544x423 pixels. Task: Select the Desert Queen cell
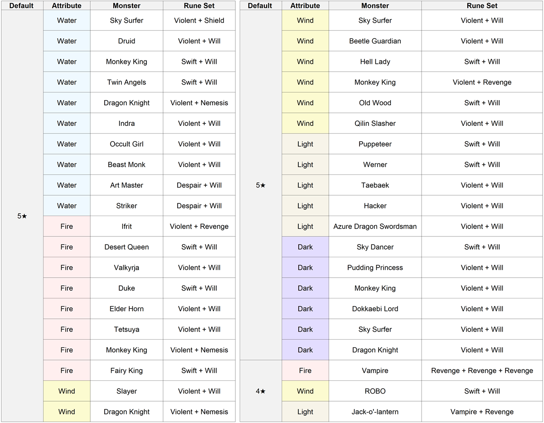click(126, 247)
